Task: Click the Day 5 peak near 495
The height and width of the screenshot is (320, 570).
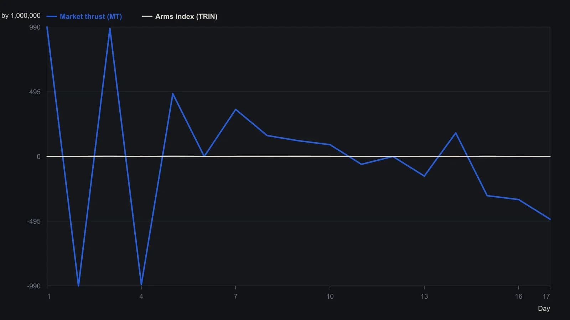Action: [173, 94]
